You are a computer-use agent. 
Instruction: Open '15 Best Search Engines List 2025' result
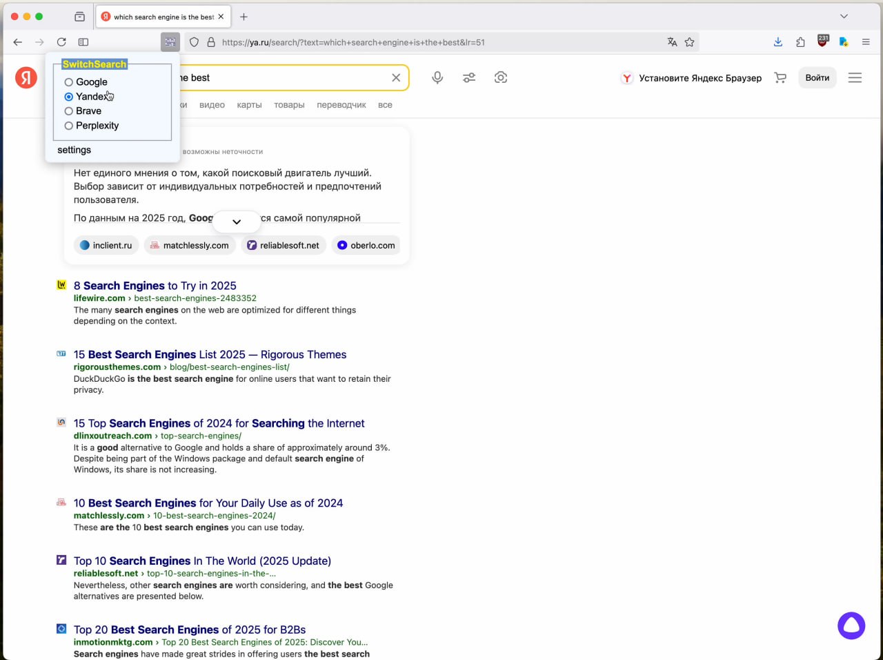pos(210,354)
